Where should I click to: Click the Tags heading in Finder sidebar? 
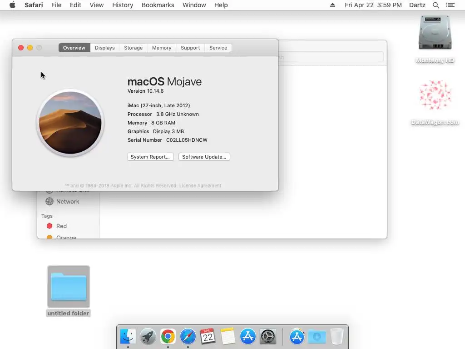coord(47,216)
